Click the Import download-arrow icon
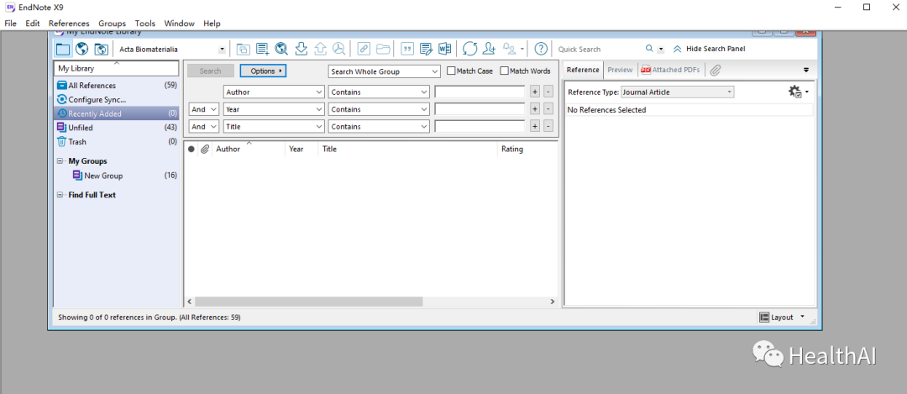Screen dimensions: 907x394 tap(301, 50)
